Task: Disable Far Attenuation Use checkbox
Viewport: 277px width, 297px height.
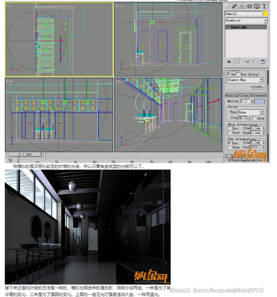Action: pyautogui.click(x=229, y=143)
